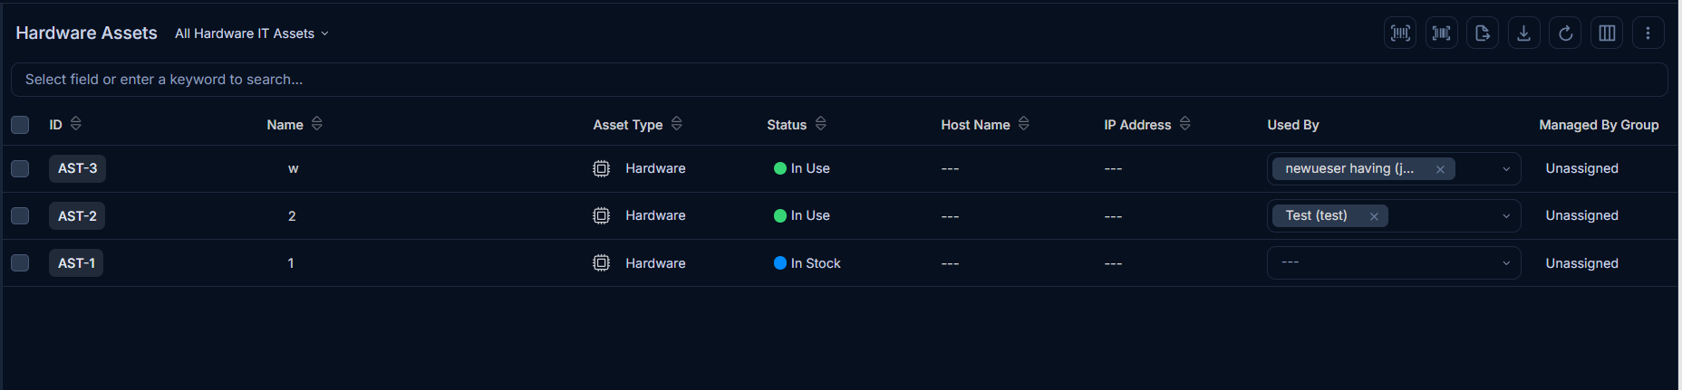Screen dimensions: 1682x390
Task: Click the hardware chip icon in AST-3 row
Action: tap(601, 168)
